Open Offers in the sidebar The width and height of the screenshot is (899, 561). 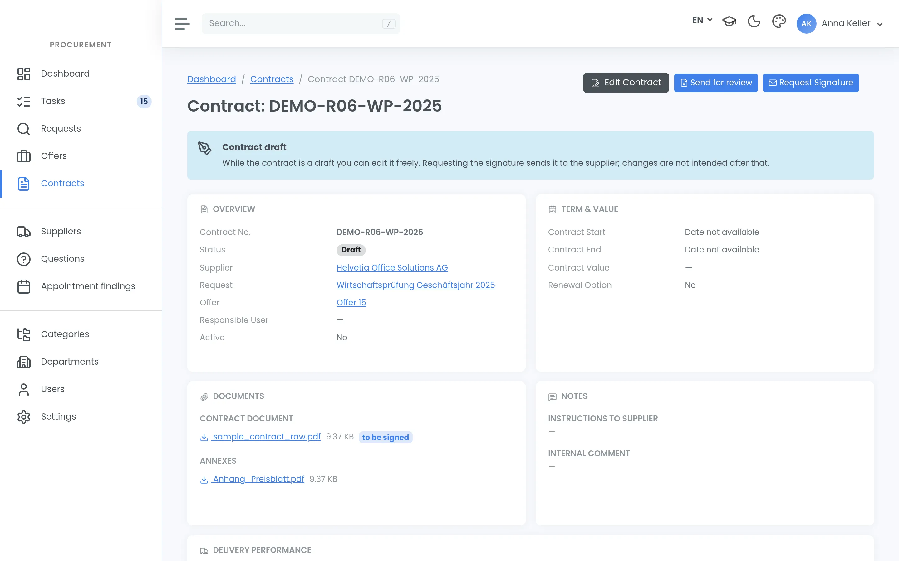coord(81,156)
